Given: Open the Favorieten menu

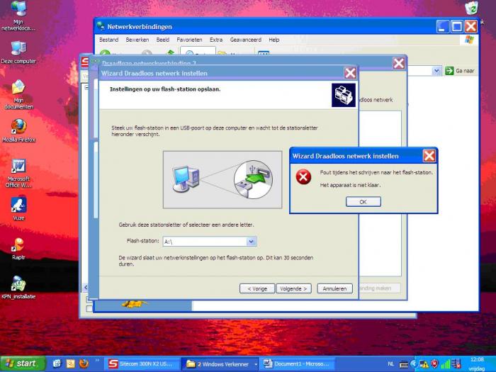Looking at the screenshot, I should coord(189,40).
